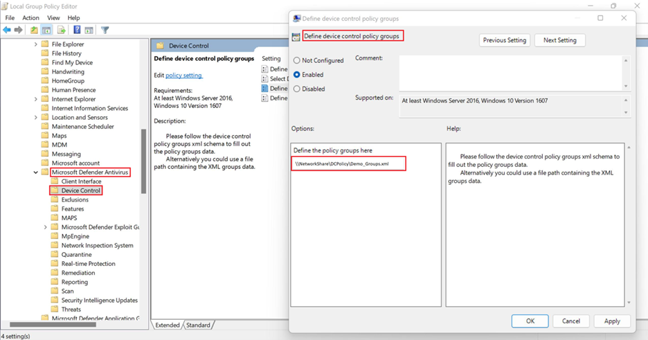Image resolution: width=648 pixels, height=340 pixels.
Task: Open the View menu
Action: coord(53,18)
